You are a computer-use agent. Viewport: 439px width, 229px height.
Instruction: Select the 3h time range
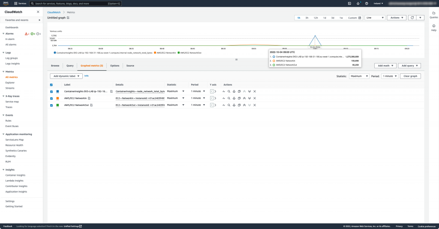(307, 18)
